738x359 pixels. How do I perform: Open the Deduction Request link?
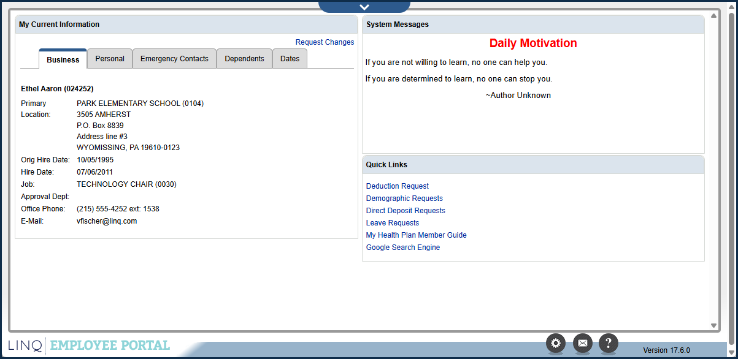[x=398, y=186]
